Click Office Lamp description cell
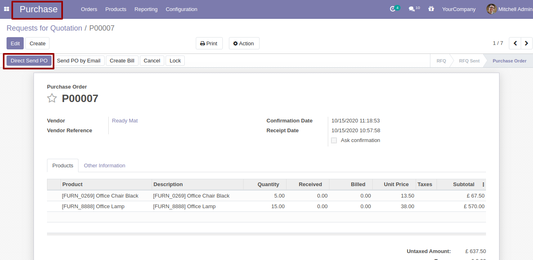 click(197, 207)
